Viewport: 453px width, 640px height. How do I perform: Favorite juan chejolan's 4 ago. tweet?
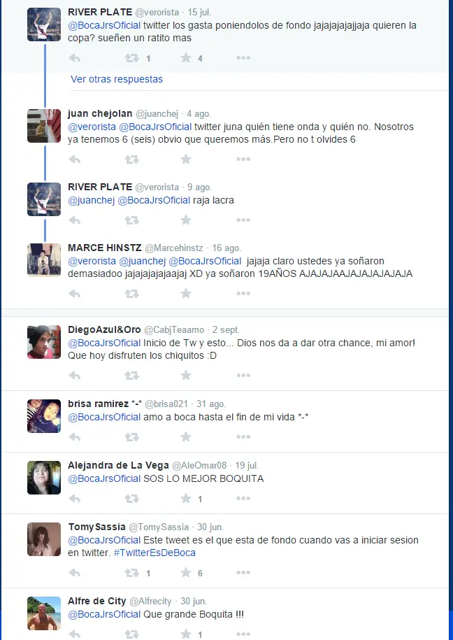point(186,159)
